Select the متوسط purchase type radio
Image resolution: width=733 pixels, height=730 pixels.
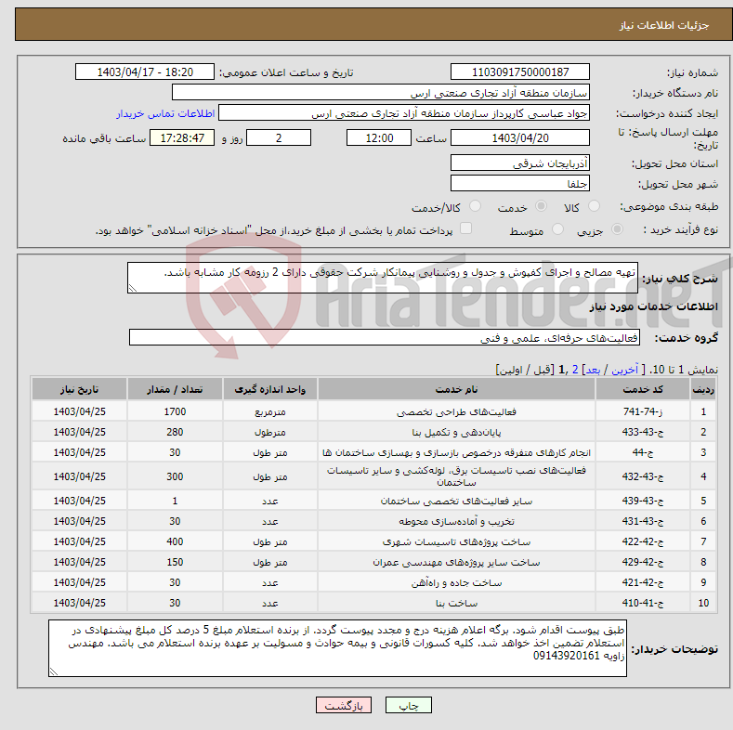tap(557, 229)
